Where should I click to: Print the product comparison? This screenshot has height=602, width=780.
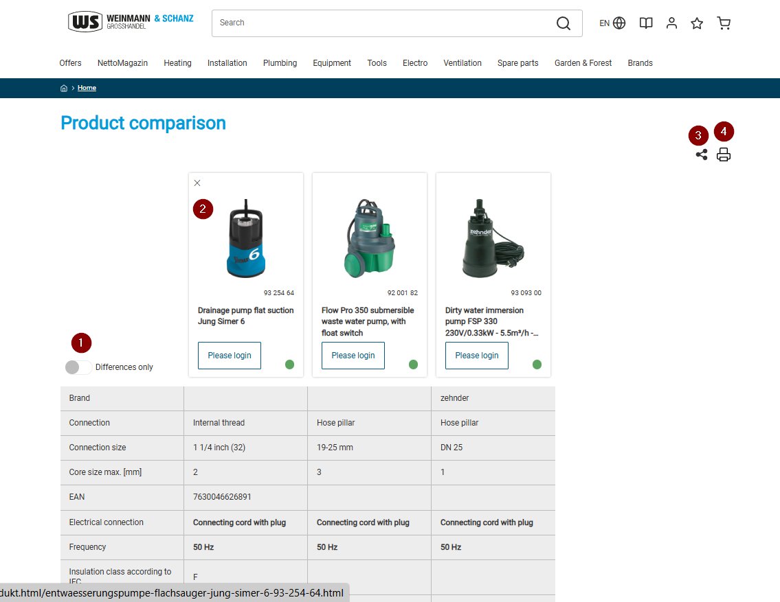click(x=723, y=154)
